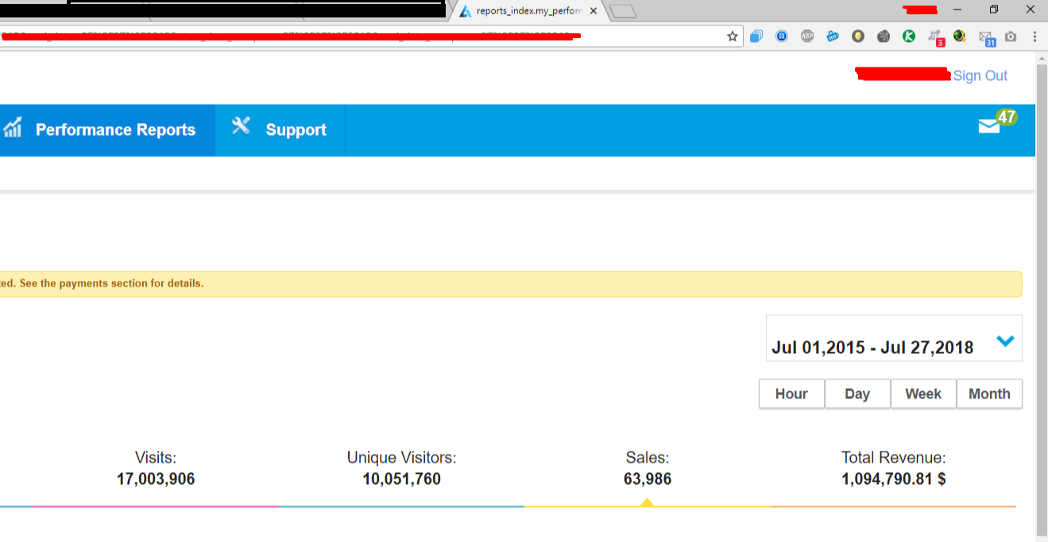1048x542 pixels.
Task: Click the green K extension icon
Action: point(909,37)
